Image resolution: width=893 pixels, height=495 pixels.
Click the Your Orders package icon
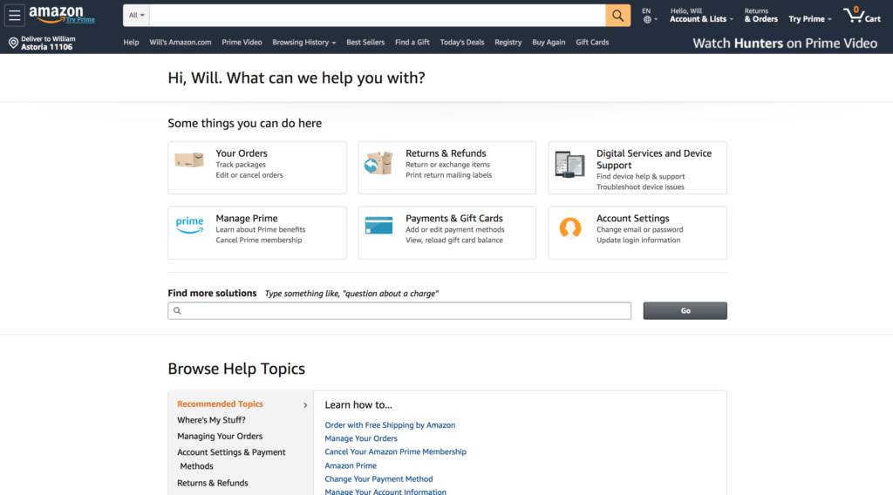click(x=189, y=160)
